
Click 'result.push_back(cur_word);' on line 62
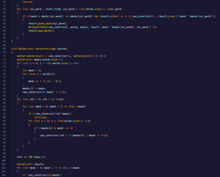[x=48, y=24]
